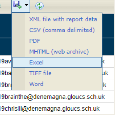The image size is (115, 115).
Task: Pick MHTML (web archive) format
Action: click(x=59, y=52)
